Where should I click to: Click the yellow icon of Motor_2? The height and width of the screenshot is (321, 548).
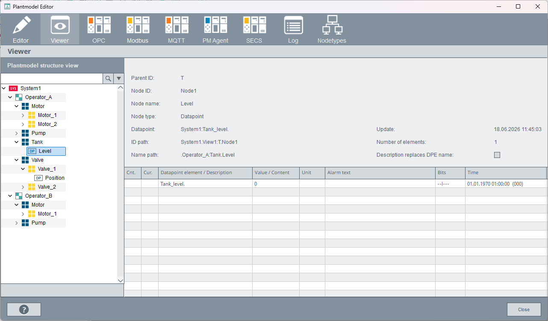point(32,124)
